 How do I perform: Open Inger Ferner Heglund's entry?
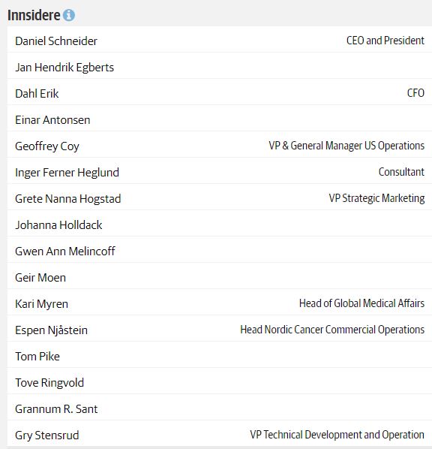pos(220,171)
